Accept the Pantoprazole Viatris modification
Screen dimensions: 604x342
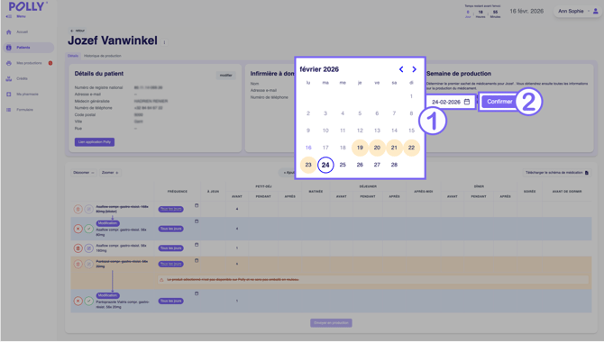click(x=88, y=301)
